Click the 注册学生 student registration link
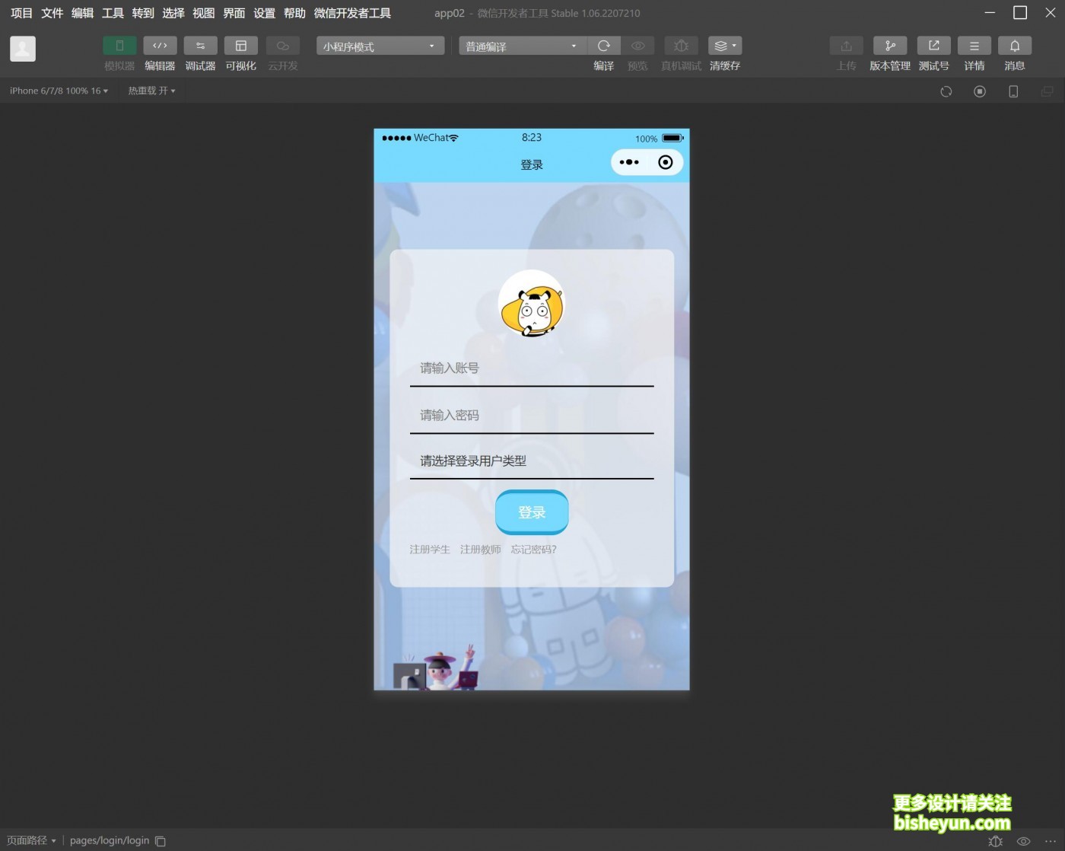Viewport: 1065px width, 851px height. [x=430, y=550]
